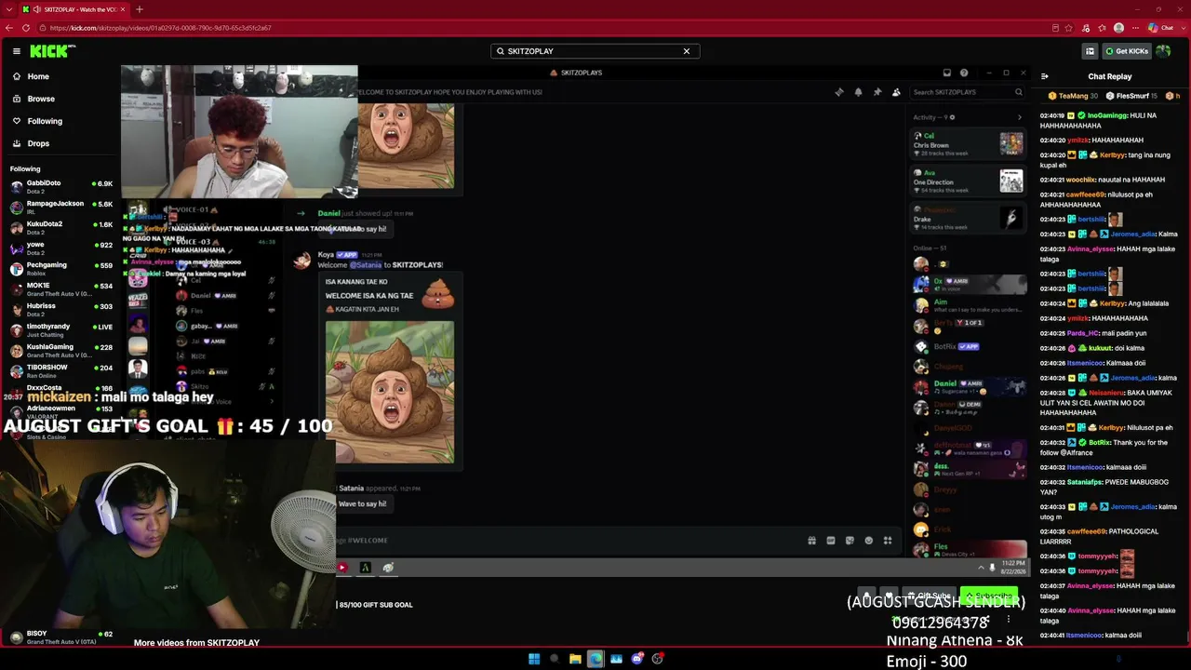Open the browser three-dot settings menu
The width and height of the screenshot is (1191, 670).
point(1135,28)
